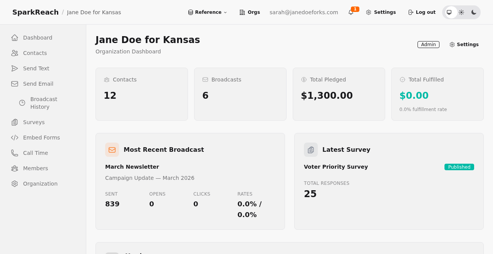Collapse the Reference menu chevron
Viewport: 493px width, 254px height.
(x=225, y=12)
